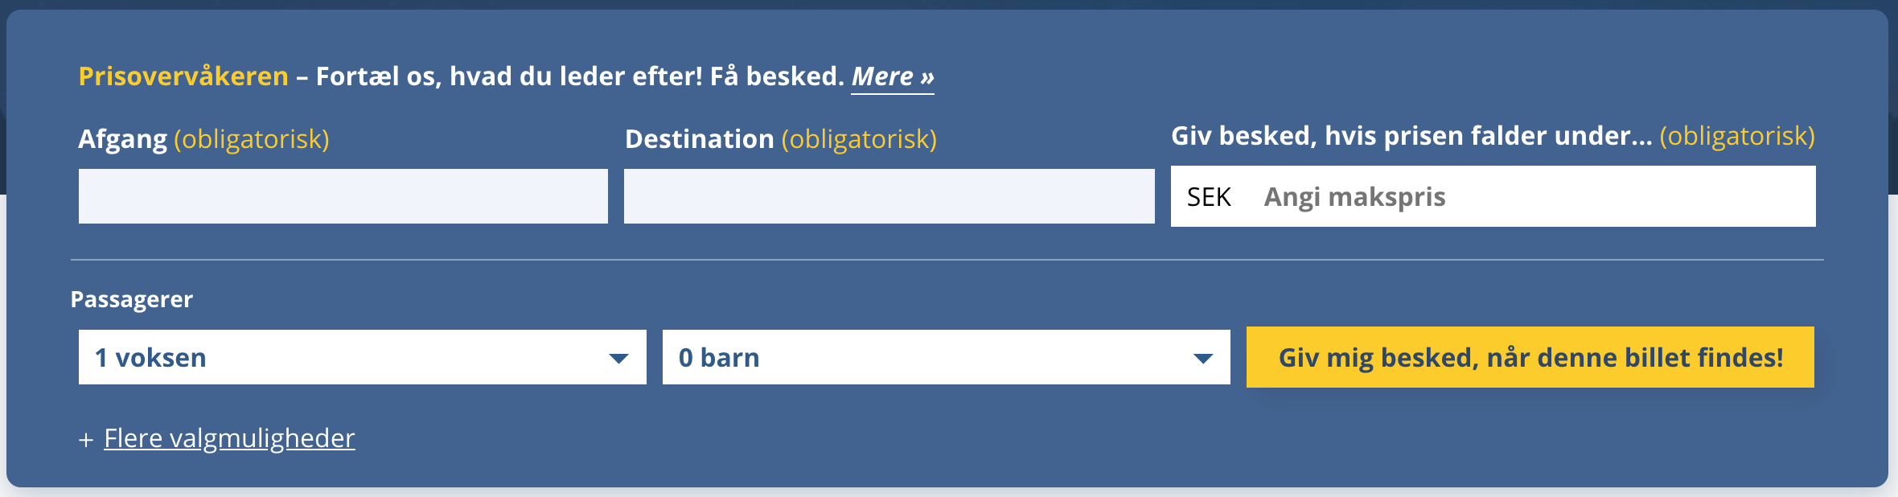The height and width of the screenshot is (497, 1898).
Task: Click the arrow on the barn dropdown
Action: tap(1203, 358)
